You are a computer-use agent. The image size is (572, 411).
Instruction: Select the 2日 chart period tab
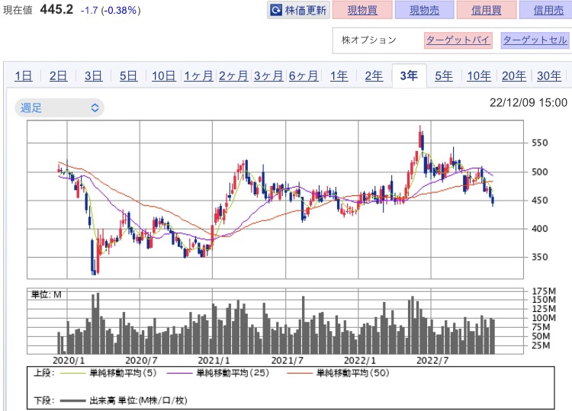tap(59, 75)
